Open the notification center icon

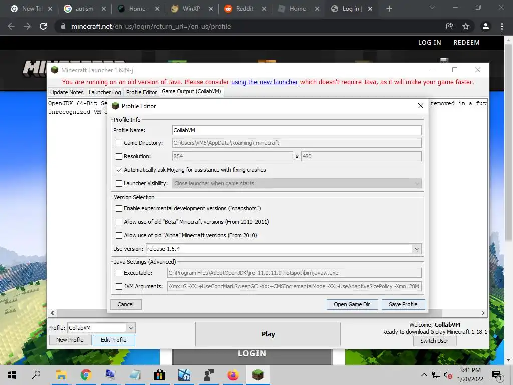(497, 375)
